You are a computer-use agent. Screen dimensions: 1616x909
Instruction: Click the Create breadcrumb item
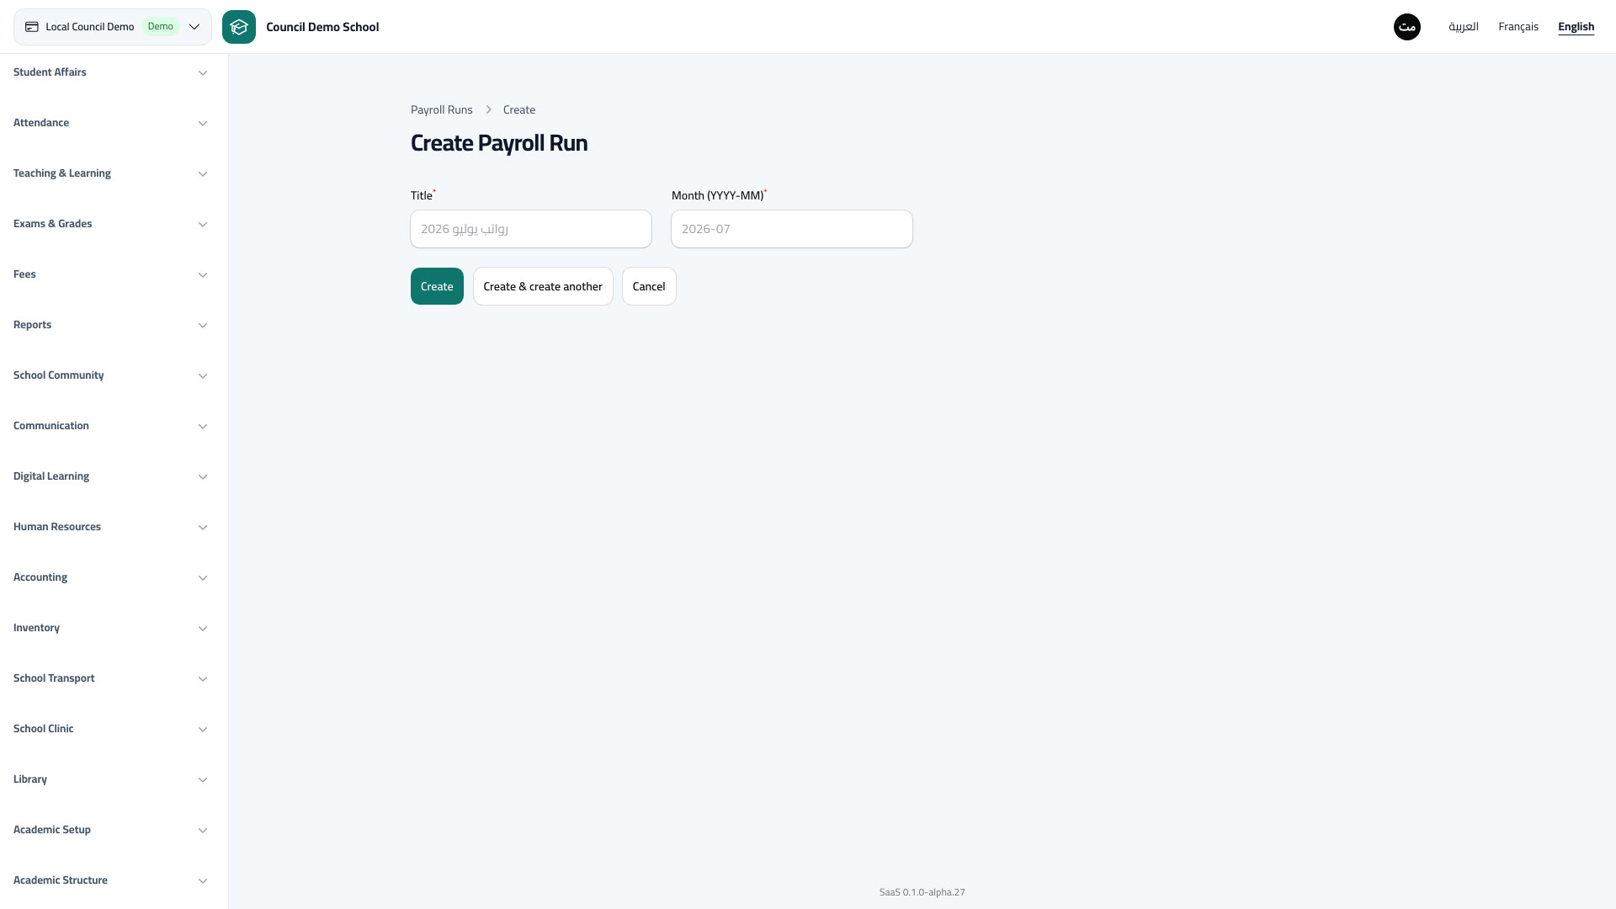point(519,110)
